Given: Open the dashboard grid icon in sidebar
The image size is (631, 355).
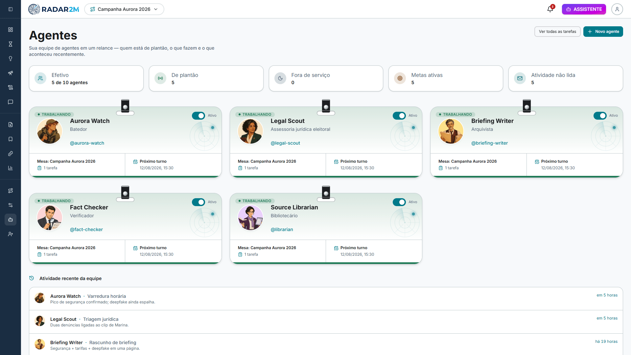Looking at the screenshot, I should click(11, 30).
